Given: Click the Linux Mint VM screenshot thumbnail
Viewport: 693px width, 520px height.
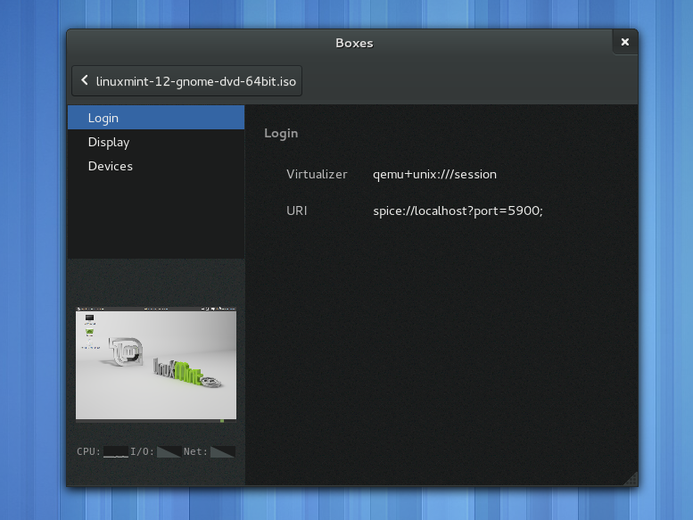Looking at the screenshot, I should (x=156, y=363).
